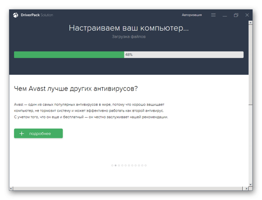
Task: Select the last slide indicator dot
Action: pyautogui.click(x=145, y=165)
